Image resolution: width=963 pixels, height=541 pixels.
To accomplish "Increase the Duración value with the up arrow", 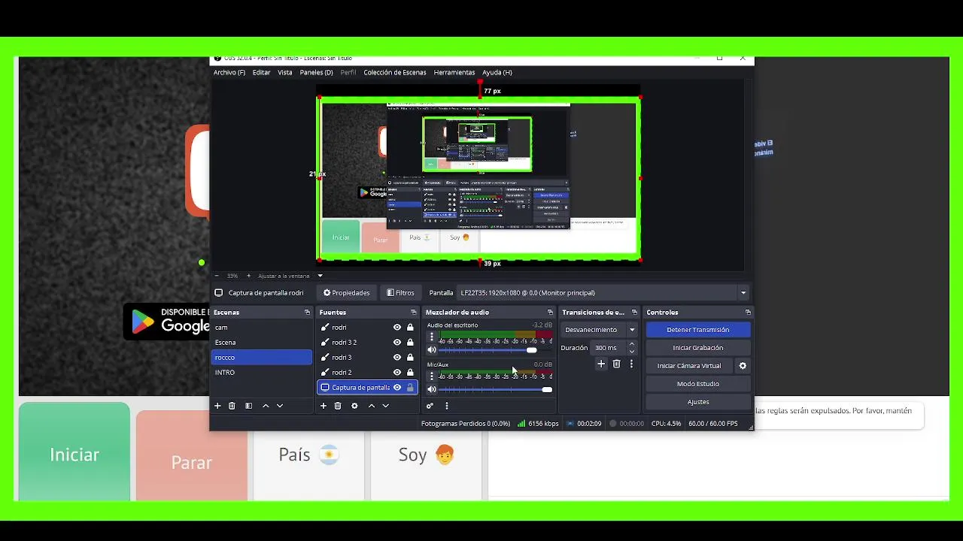I will tap(631, 344).
